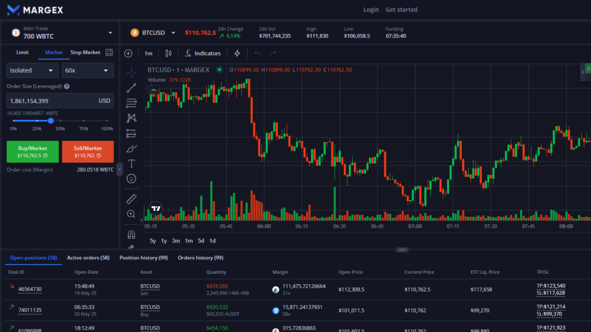Open the Open positions (58) tab
591x332 pixels.
[33, 258]
